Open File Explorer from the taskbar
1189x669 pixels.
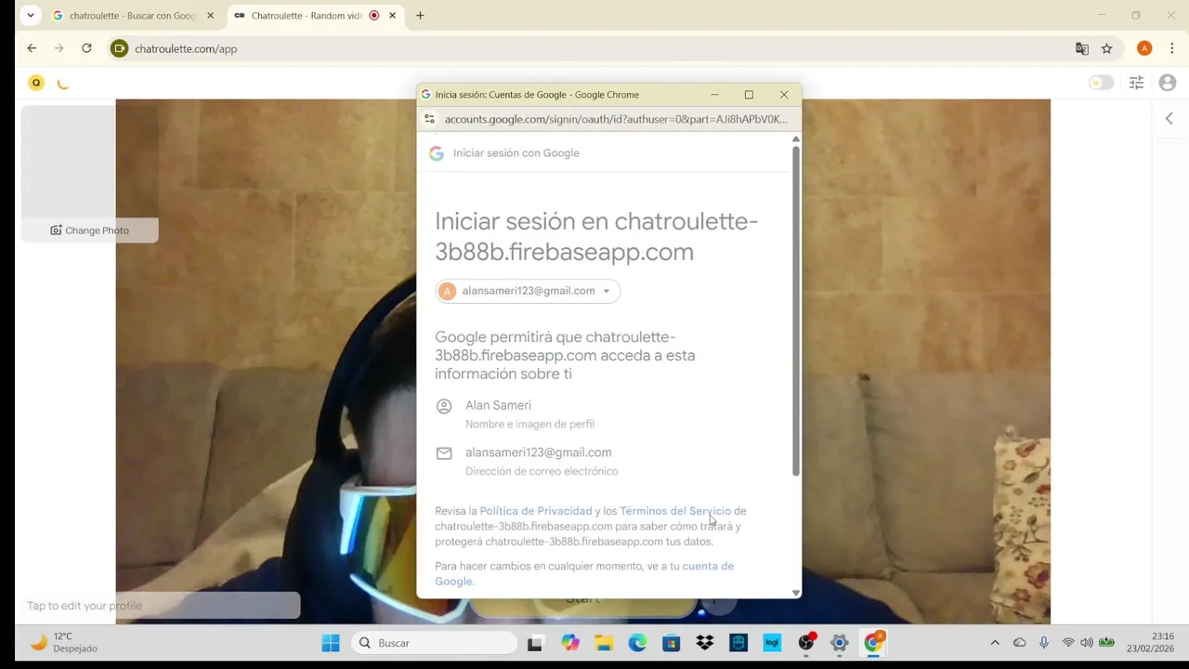(604, 643)
